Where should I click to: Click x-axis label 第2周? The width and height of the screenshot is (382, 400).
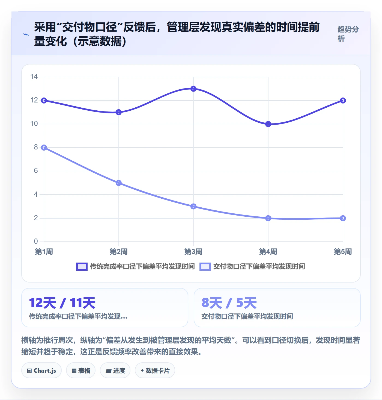pyautogui.click(x=119, y=252)
